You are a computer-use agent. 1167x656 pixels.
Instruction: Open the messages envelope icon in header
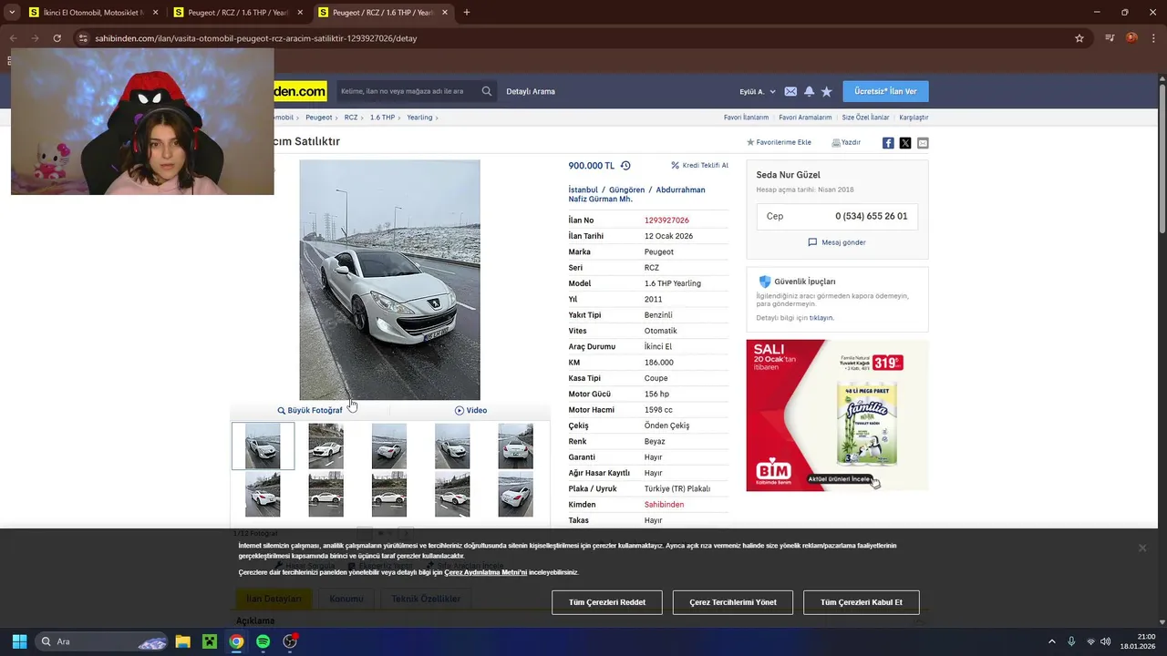tap(790, 91)
